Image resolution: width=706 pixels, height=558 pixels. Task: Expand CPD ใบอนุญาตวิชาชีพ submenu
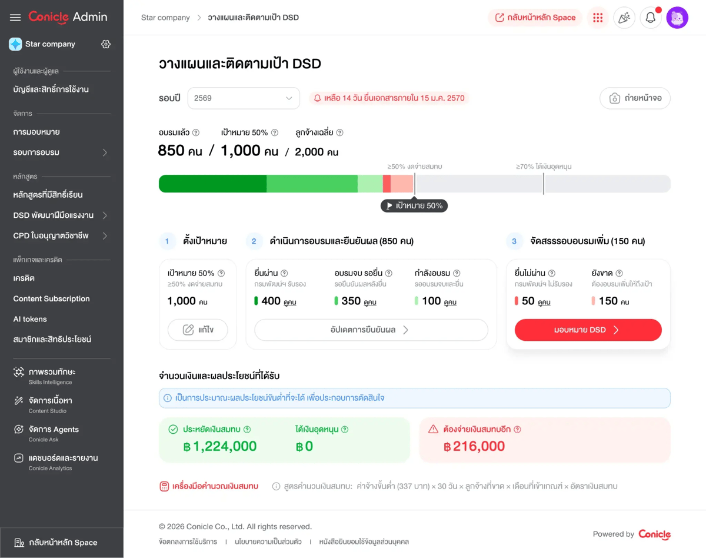105,236
